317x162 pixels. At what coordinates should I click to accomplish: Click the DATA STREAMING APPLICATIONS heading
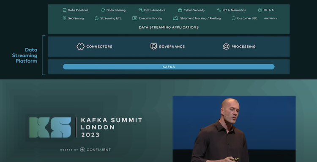click(x=169, y=27)
